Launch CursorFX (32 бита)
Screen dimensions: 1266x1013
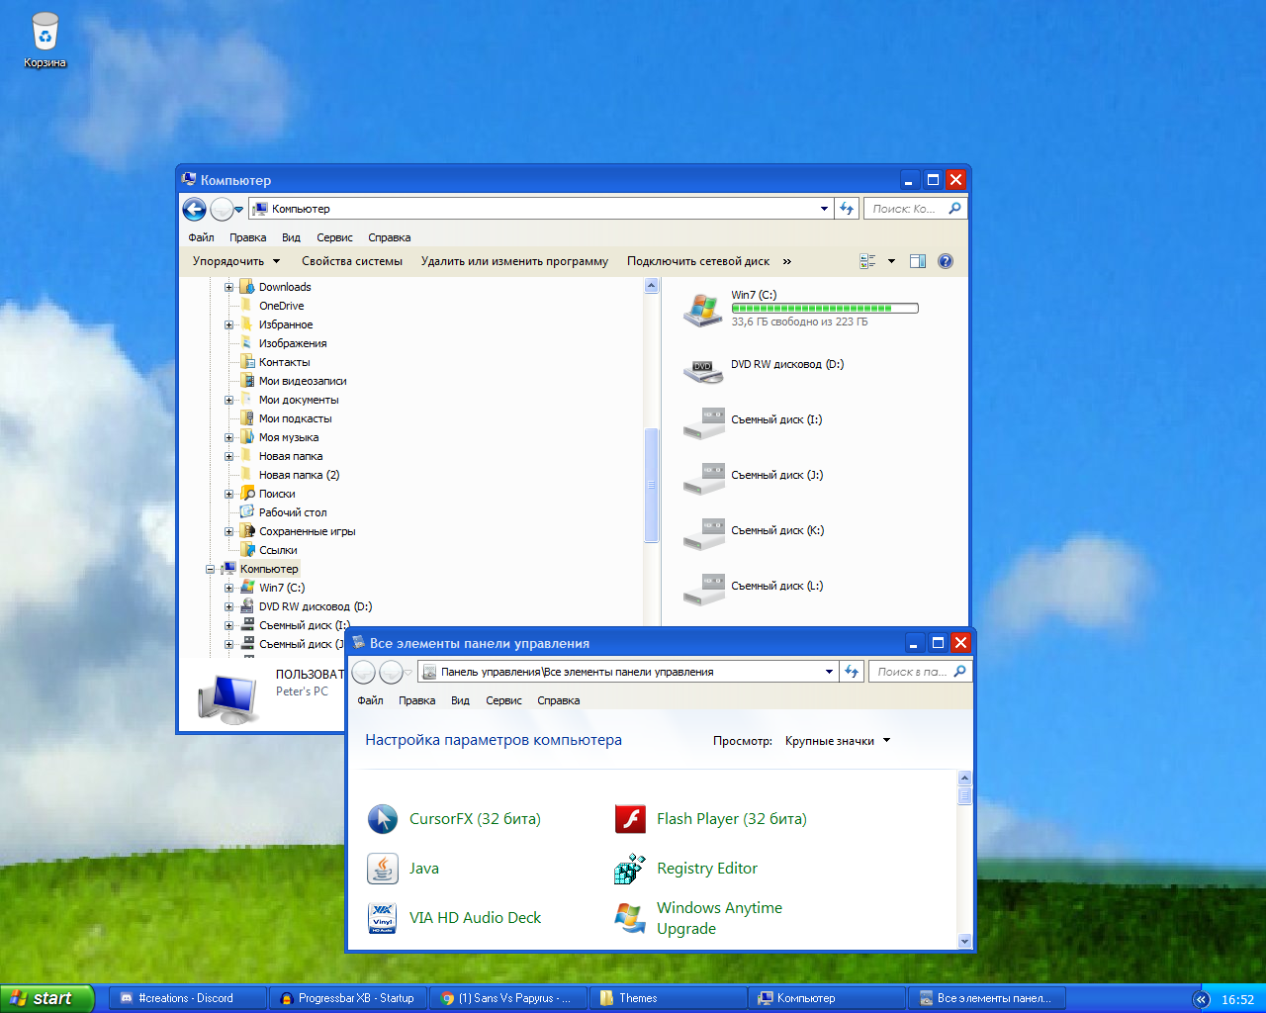pos(476,819)
